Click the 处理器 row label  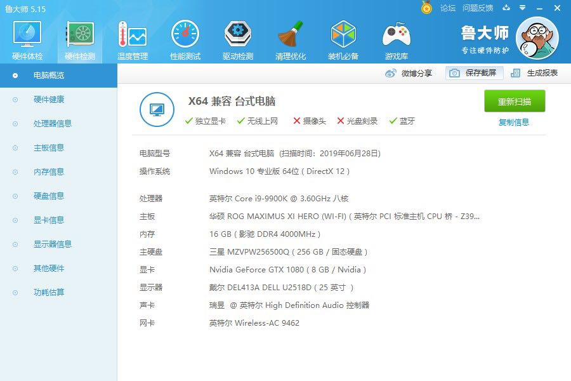pos(151,199)
